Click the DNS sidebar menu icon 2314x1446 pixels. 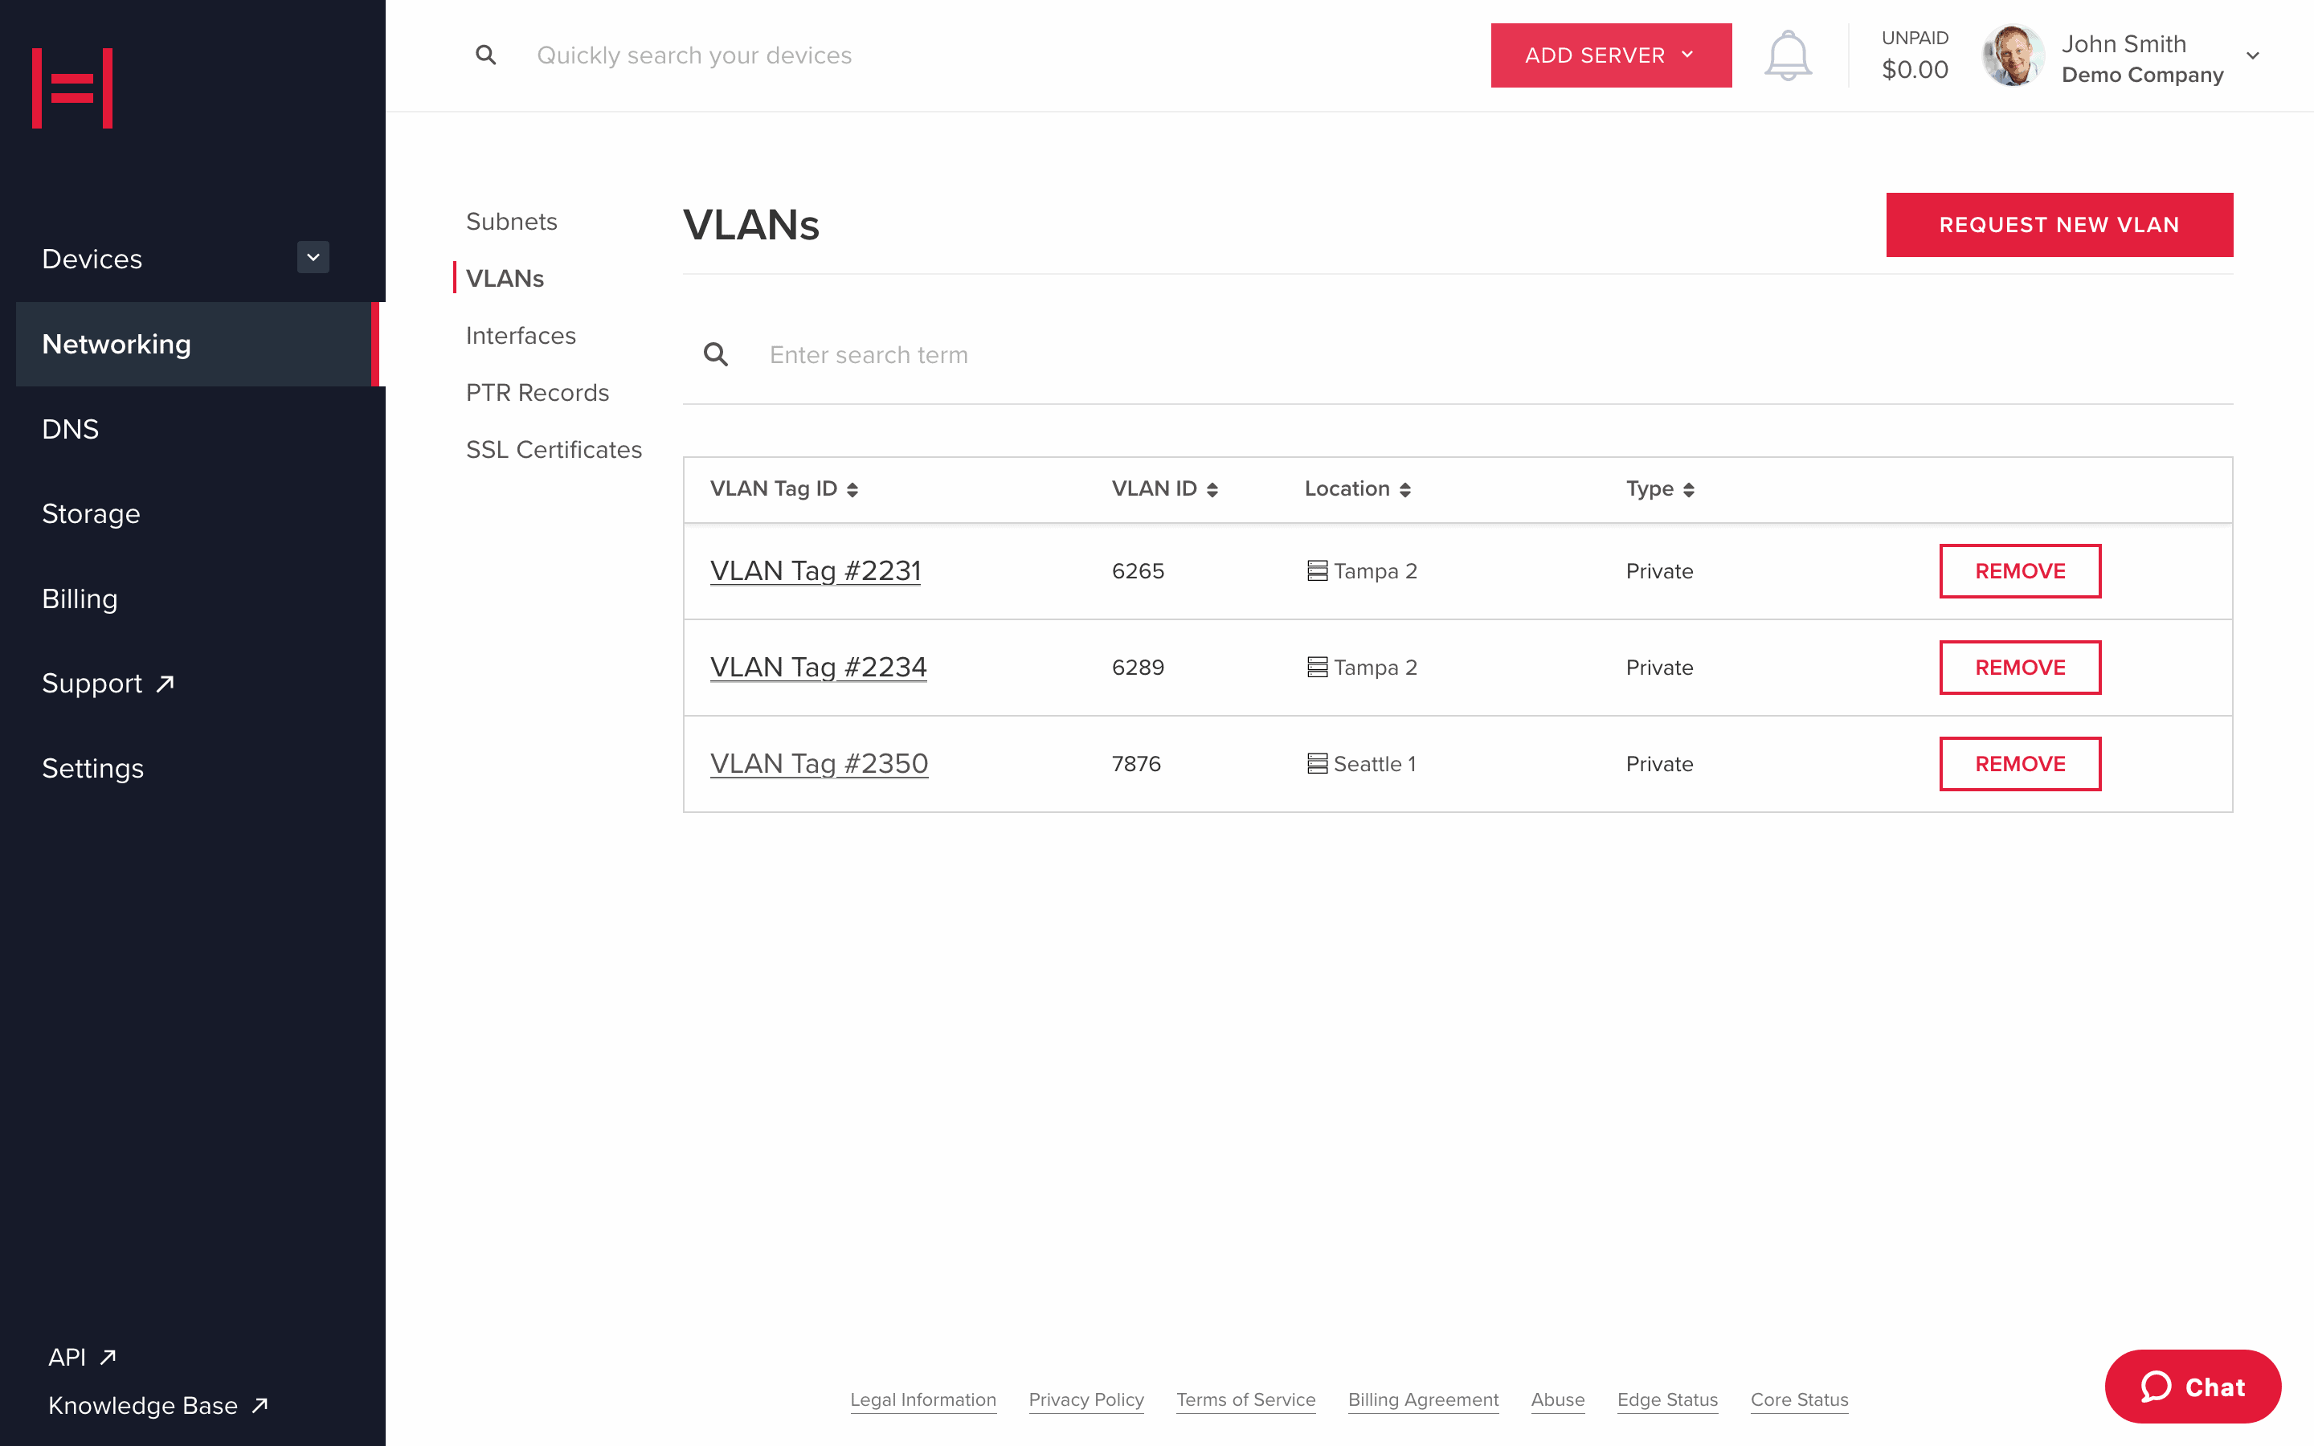tap(70, 428)
